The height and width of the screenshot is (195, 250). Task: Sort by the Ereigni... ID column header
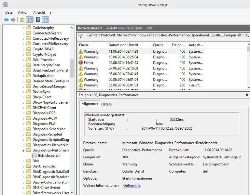pyautogui.click(x=178, y=45)
